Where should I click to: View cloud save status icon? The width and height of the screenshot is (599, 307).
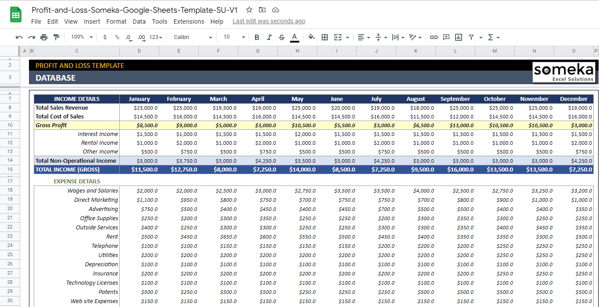(275, 10)
